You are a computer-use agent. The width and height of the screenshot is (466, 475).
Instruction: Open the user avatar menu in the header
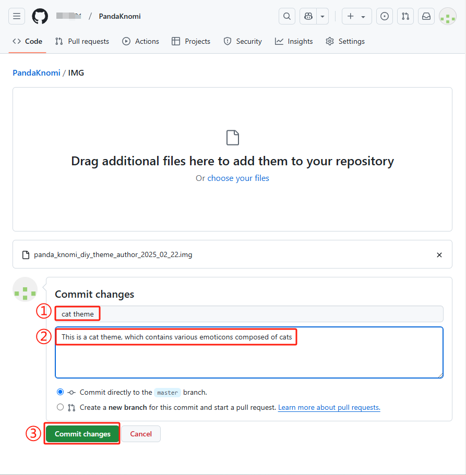point(448,16)
